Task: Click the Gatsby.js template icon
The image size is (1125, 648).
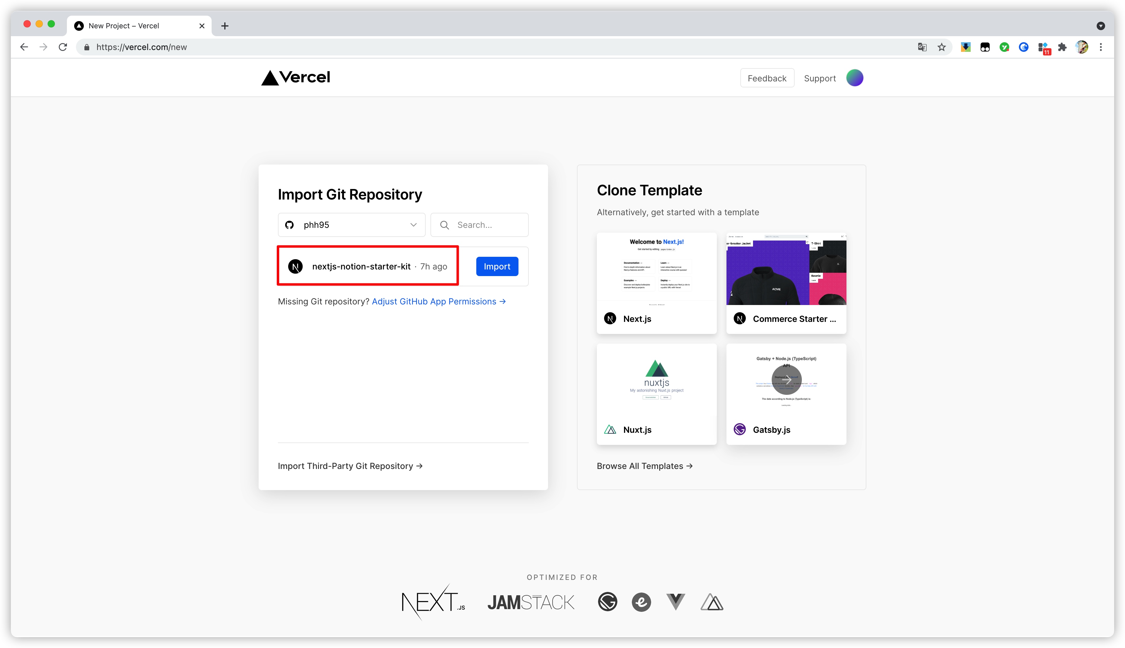Action: (739, 429)
